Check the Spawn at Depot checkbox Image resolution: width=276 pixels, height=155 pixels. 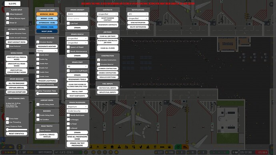(68, 47)
